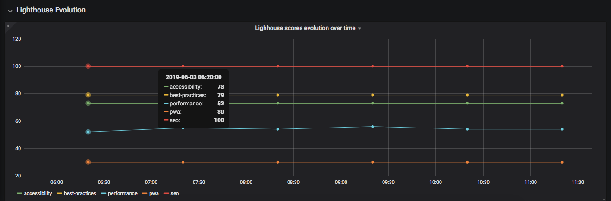Select the best-practices point near 10:20
This screenshot has width=611, height=201.
[467, 95]
